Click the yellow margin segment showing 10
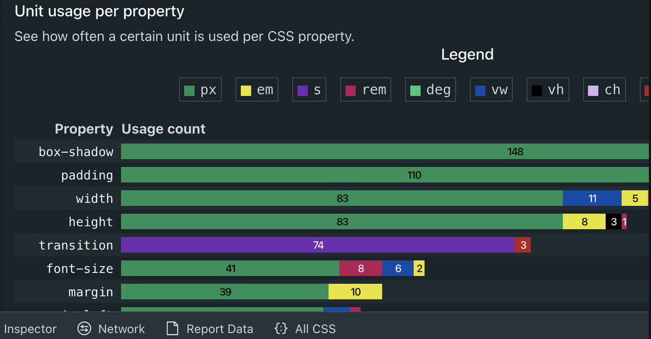Screen dimensions: 651x339 [x=355, y=291]
